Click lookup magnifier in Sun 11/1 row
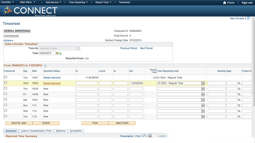The height and width of the screenshot is (143, 255). tap(239, 106)
